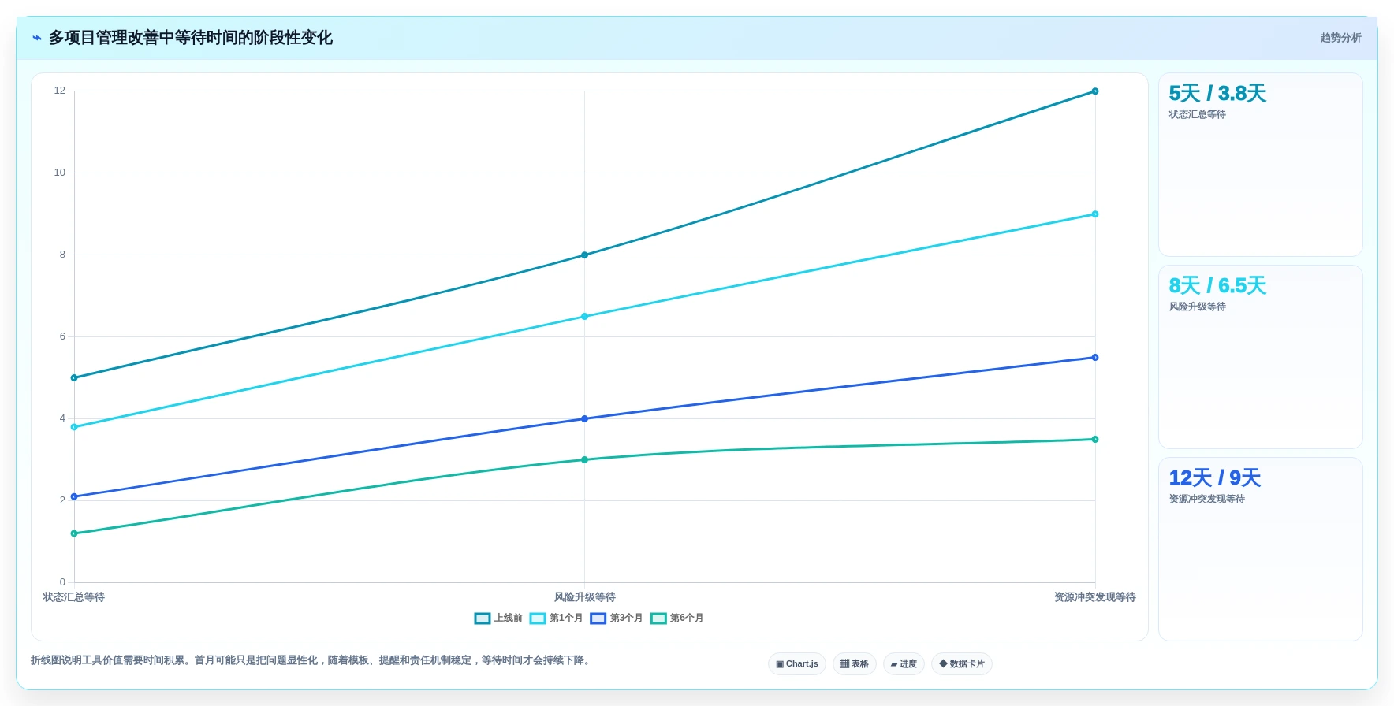
Task: Click the 上线前 legend color box
Action: [483, 619]
